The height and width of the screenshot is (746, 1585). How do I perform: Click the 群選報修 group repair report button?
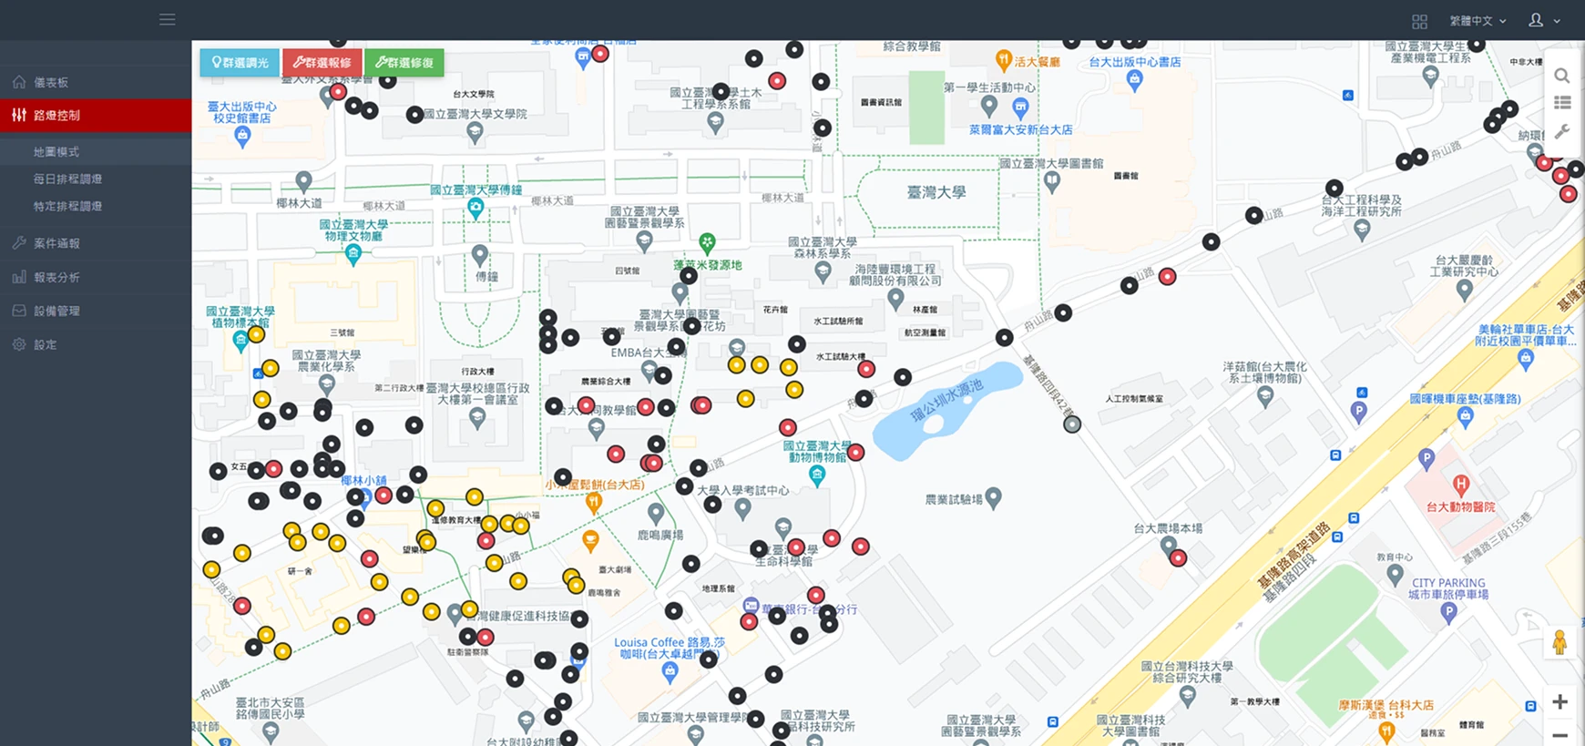pos(322,63)
